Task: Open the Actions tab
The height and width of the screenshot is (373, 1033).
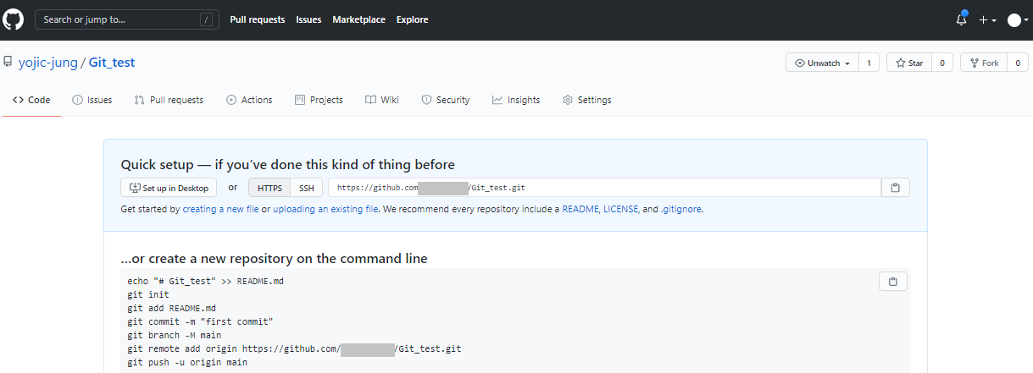Action: (249, 100)
